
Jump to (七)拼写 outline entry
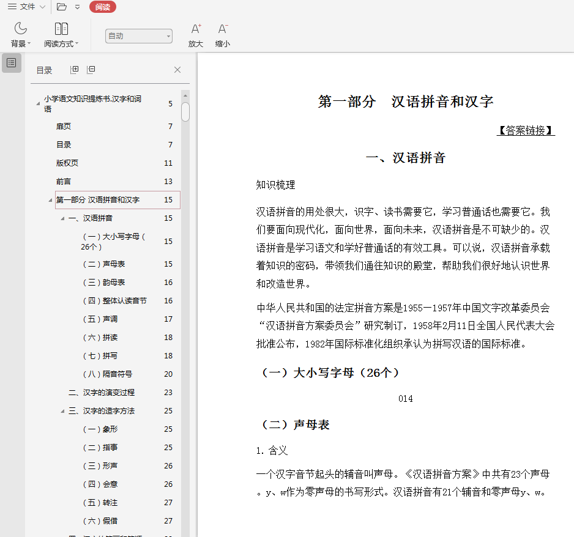pos(100,355)
